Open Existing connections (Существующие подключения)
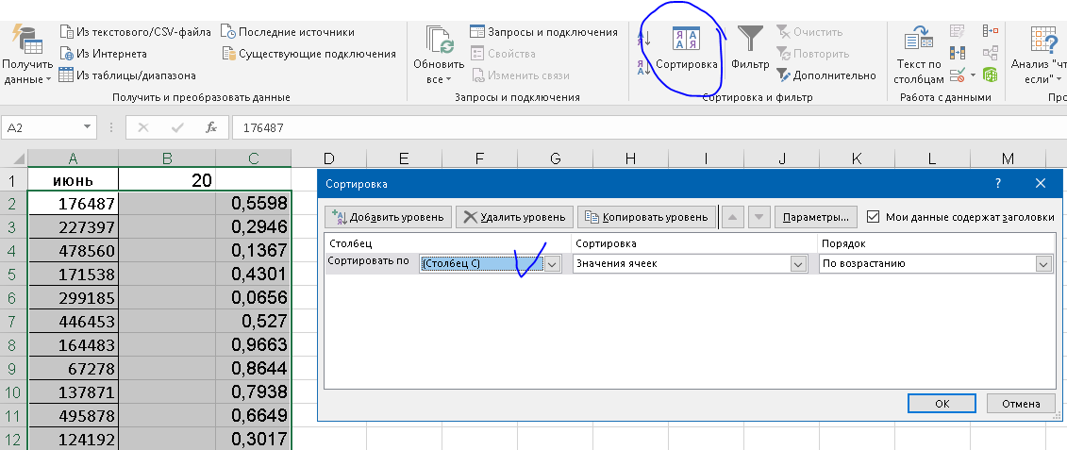 (x=308, y=54)
